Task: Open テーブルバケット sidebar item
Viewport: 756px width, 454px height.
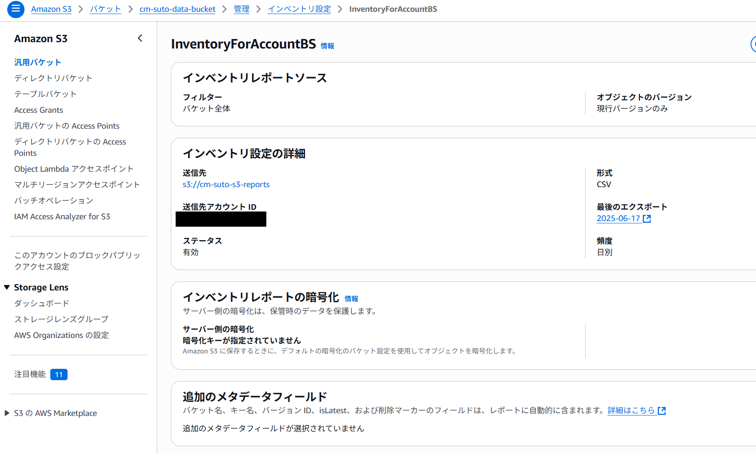Action: [x=45, y=94]
